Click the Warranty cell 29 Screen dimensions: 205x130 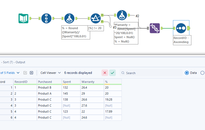[x=92, y=93]
